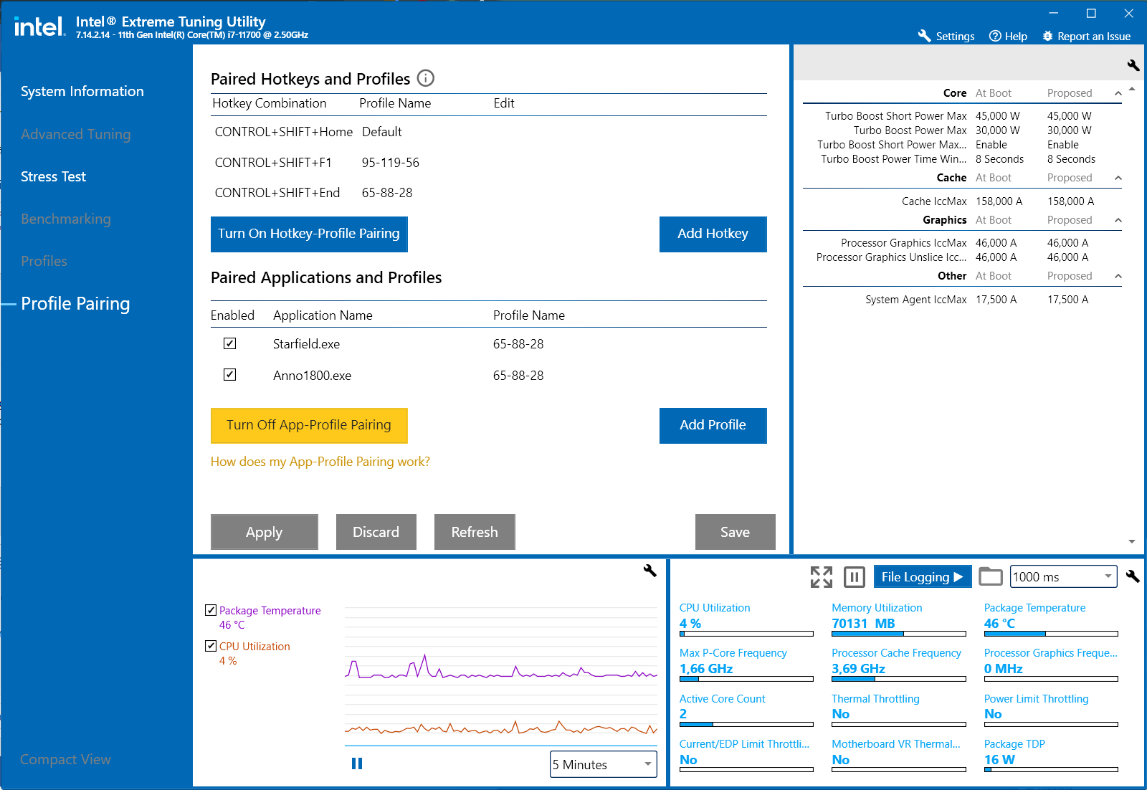Open Settings with the wrench icon
Screen dimensions: 1147x790
coord(946,36)
